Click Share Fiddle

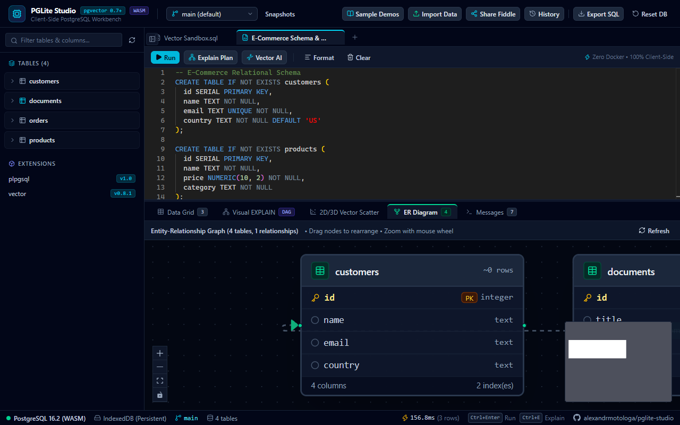coord(493,14)
